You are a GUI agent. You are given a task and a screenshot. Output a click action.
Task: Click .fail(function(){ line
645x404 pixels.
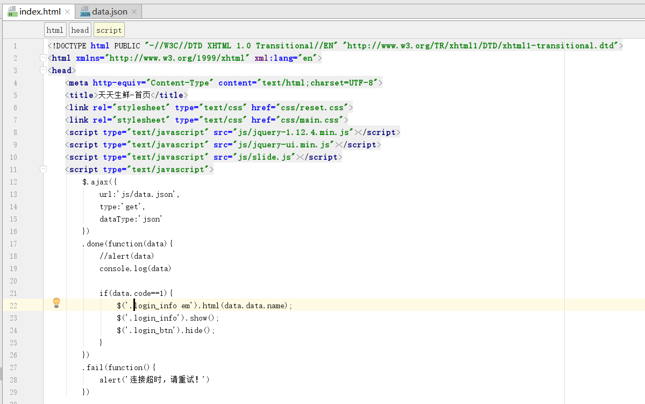tap(119, 367)
